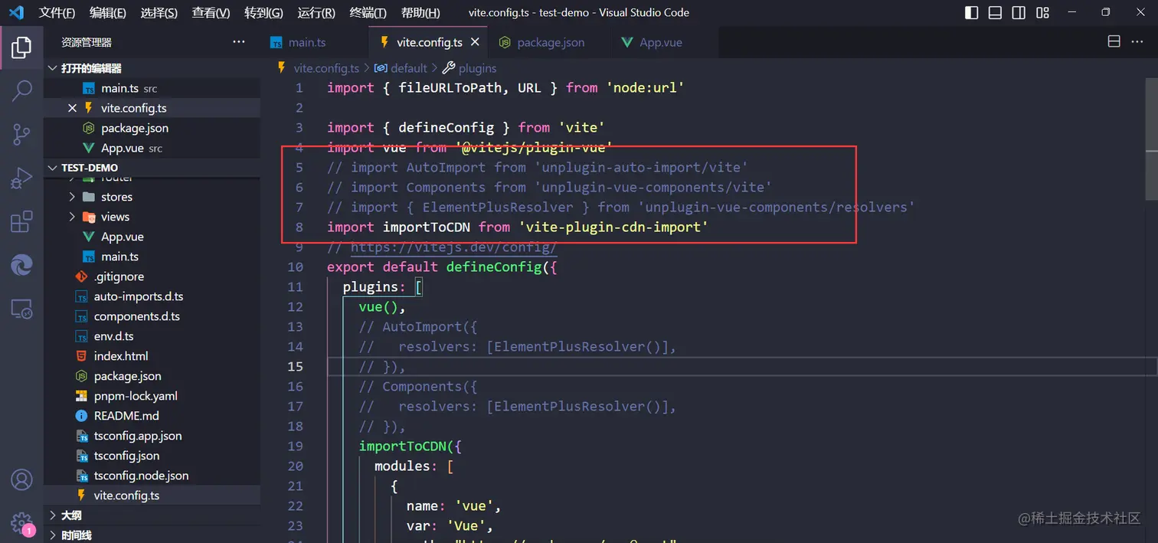Image resolution: width=1158 pixels, height=543 pixels.
Task: Select main.ts src in open editors
Action: coord(152,88)
